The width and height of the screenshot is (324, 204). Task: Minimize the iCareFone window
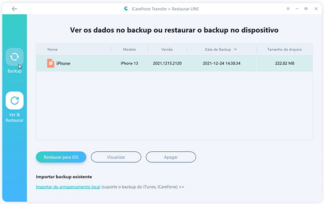coord(297,9)
